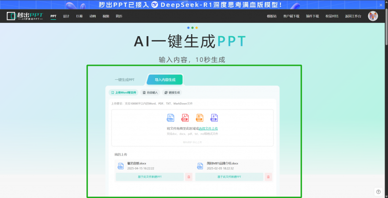Viewport: 388px width, 198px height.
Task: Choose 上传Word等文件 option
Action: click(124, 93)
